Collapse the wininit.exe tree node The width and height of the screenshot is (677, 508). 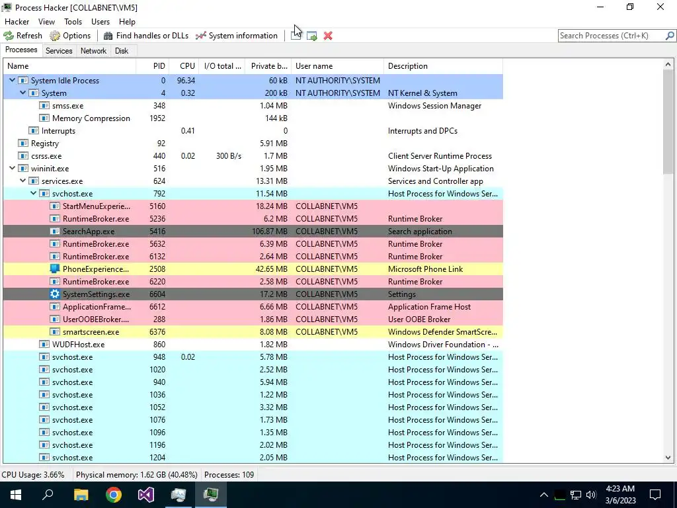12,168
